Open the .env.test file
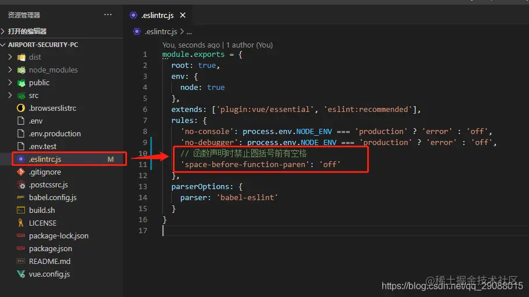Viewport: 529px width, 297px height. coord(42,147)
